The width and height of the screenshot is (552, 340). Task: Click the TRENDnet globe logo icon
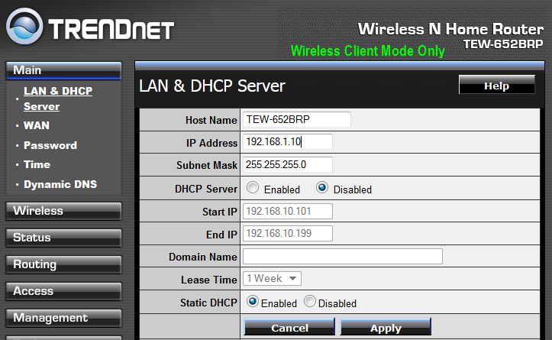pyautogui.click(x=24, y=27)
